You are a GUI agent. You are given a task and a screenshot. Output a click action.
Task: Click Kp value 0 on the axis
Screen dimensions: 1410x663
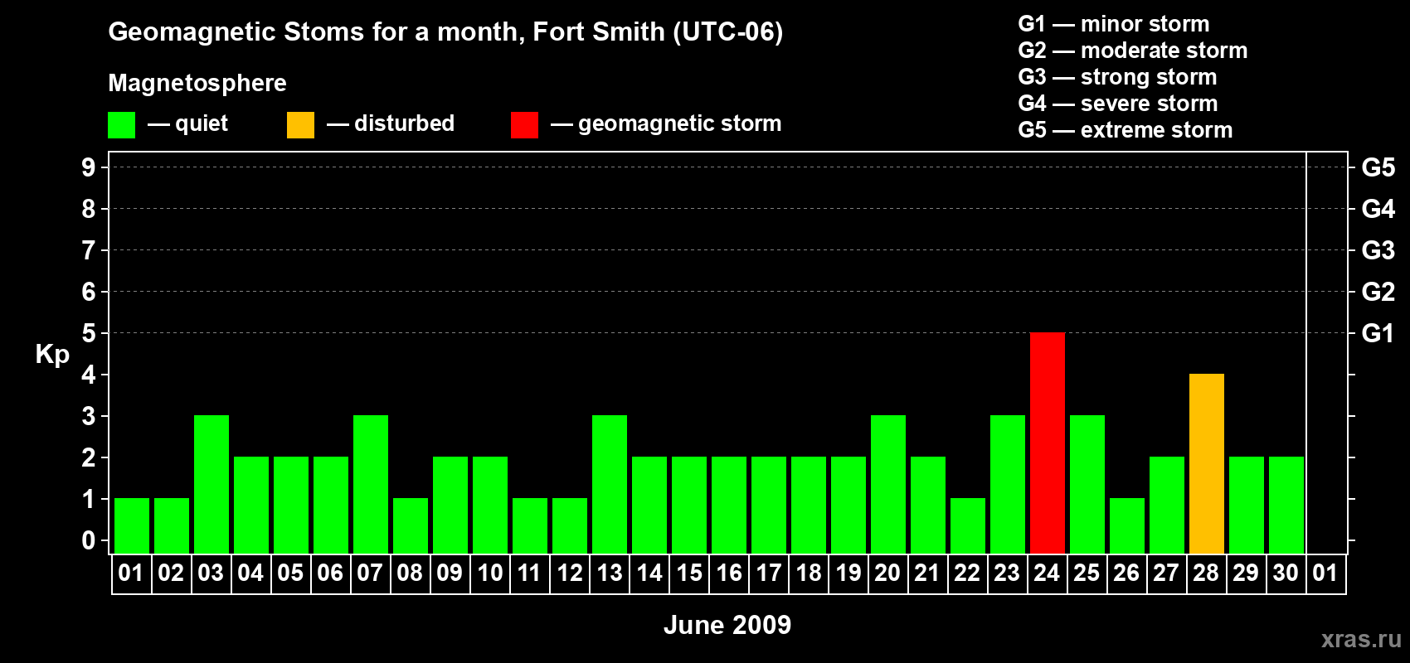[x=89, y=540]
